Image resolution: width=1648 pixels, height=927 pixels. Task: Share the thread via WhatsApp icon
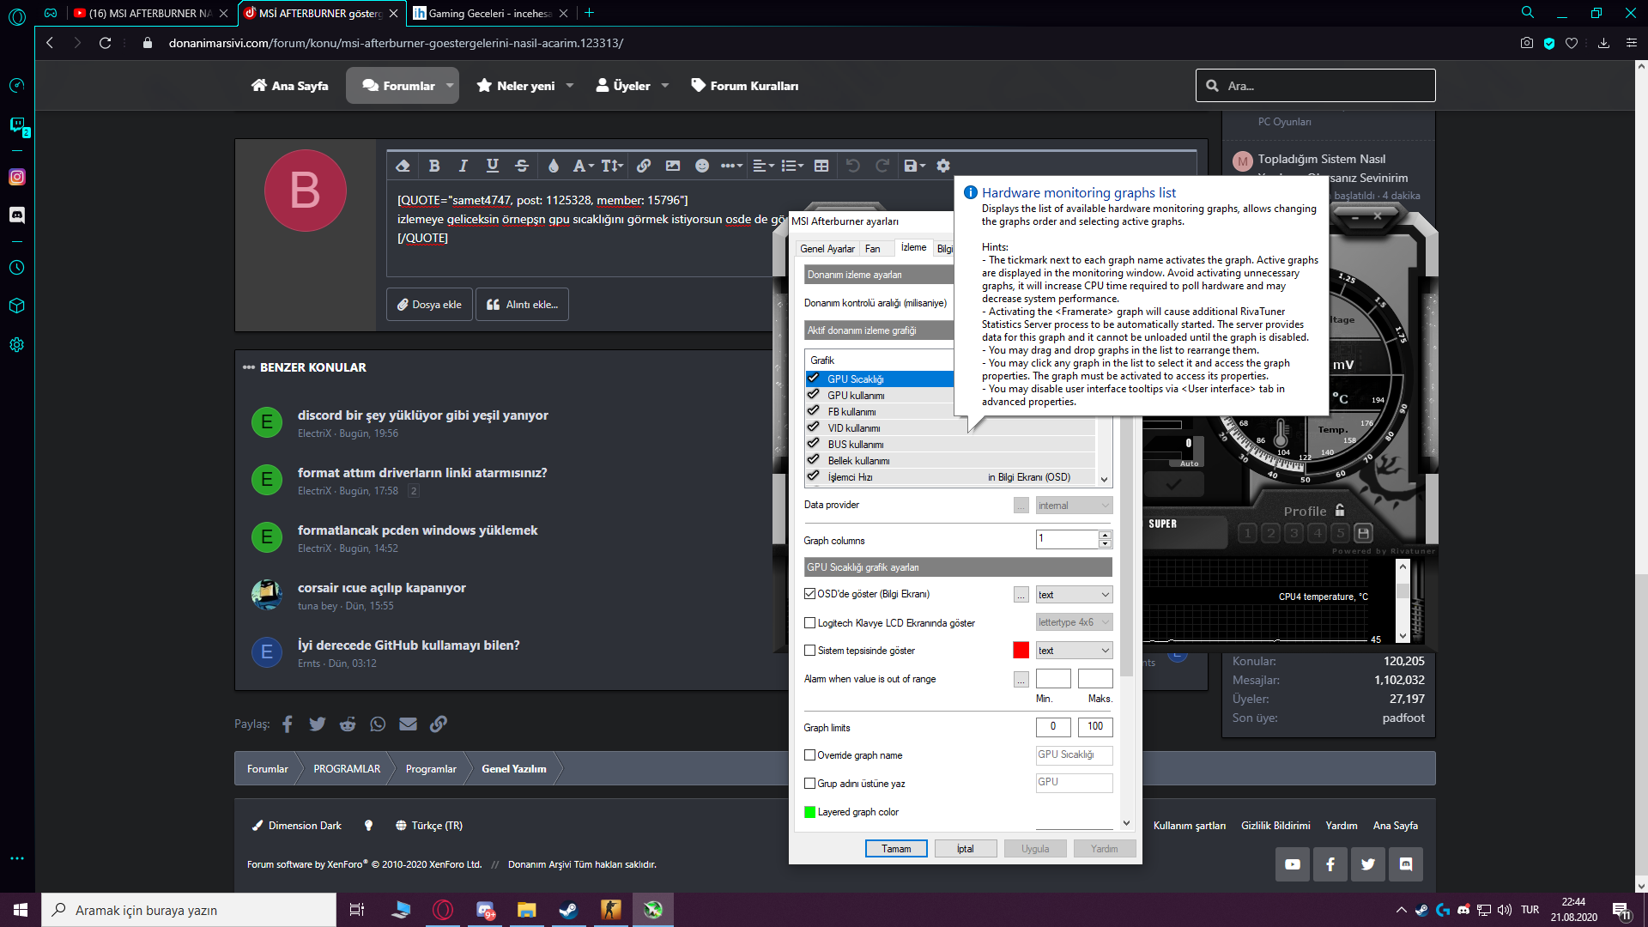[378, 724]
